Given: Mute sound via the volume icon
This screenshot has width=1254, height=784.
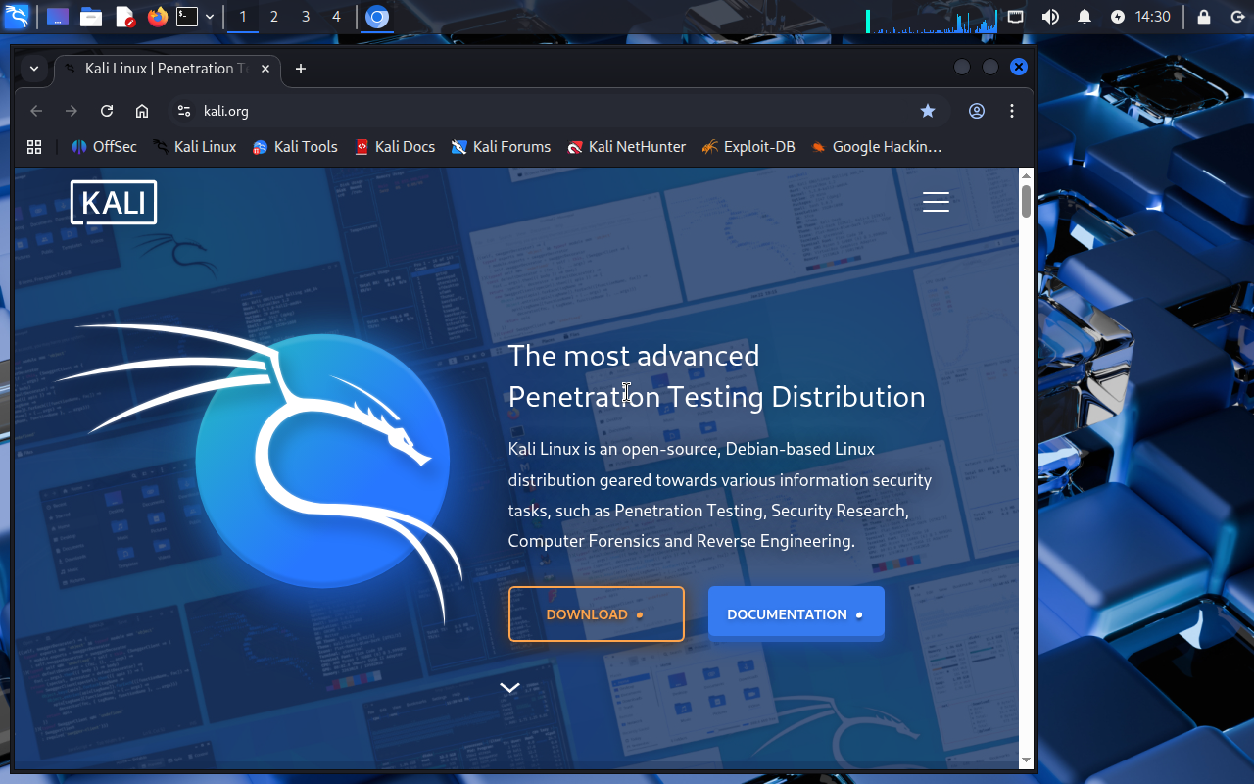Looking at the screenshot, I should click(1050, 17).
